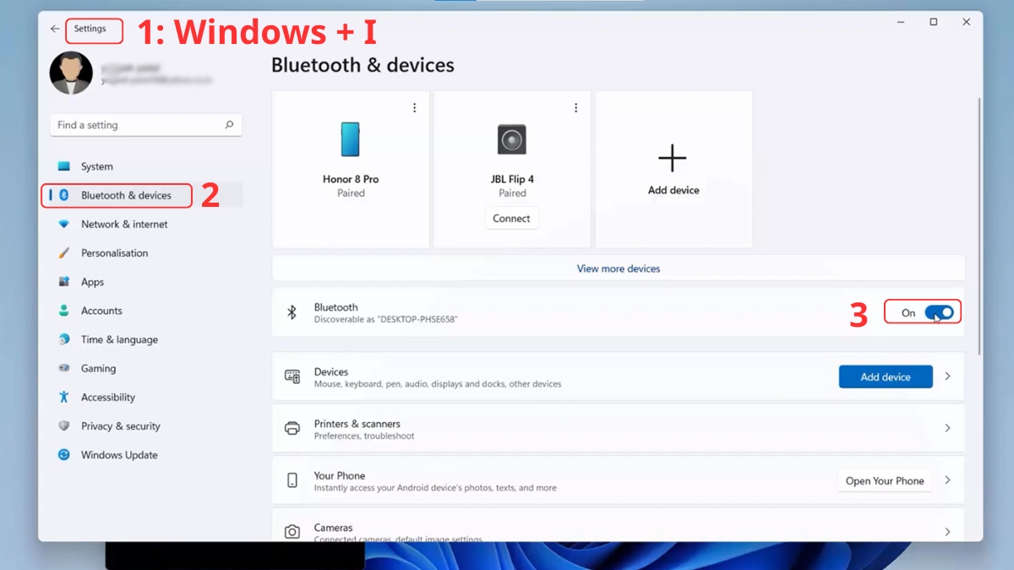
Task: Select Gaming in the sidebar
Action: pyautogui.click(x=98, y=368)
